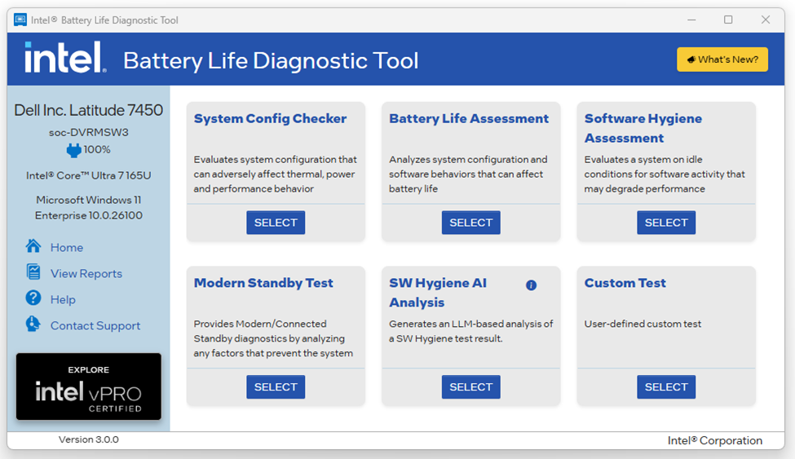The width and height of the screenshot is (795, 459).
Task: Click the battery plug icon next to 100%
Action: (x=73, y=150)
